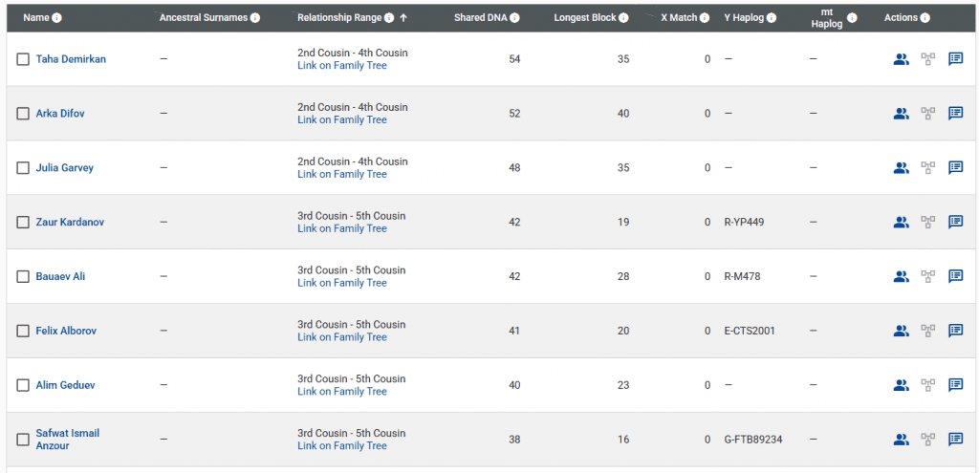Viewport: 979px width, 473px height.
Task: Click the notes icon for Bauaev Ali
Action: pyautogui.click(x=955, y=277)
